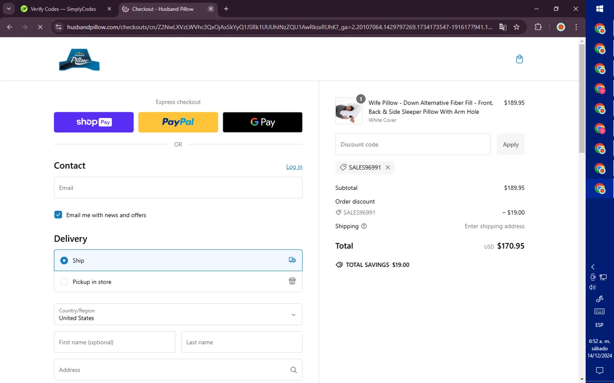Screen dimensions: 614x383
Task: Open Chrome profile avatar
Action: (561, 27)
